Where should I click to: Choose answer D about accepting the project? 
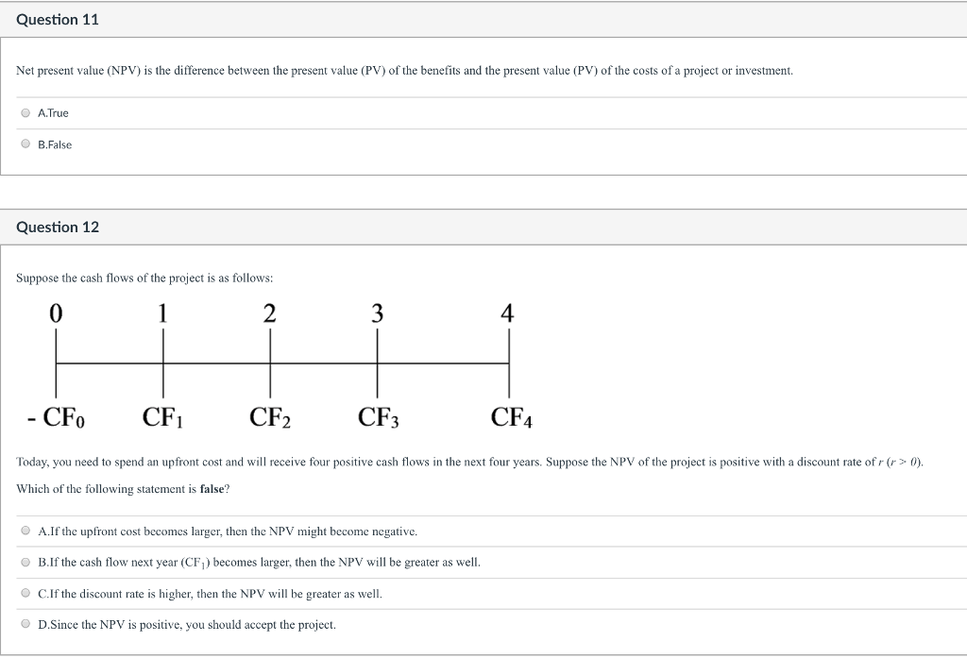point(25,624)
